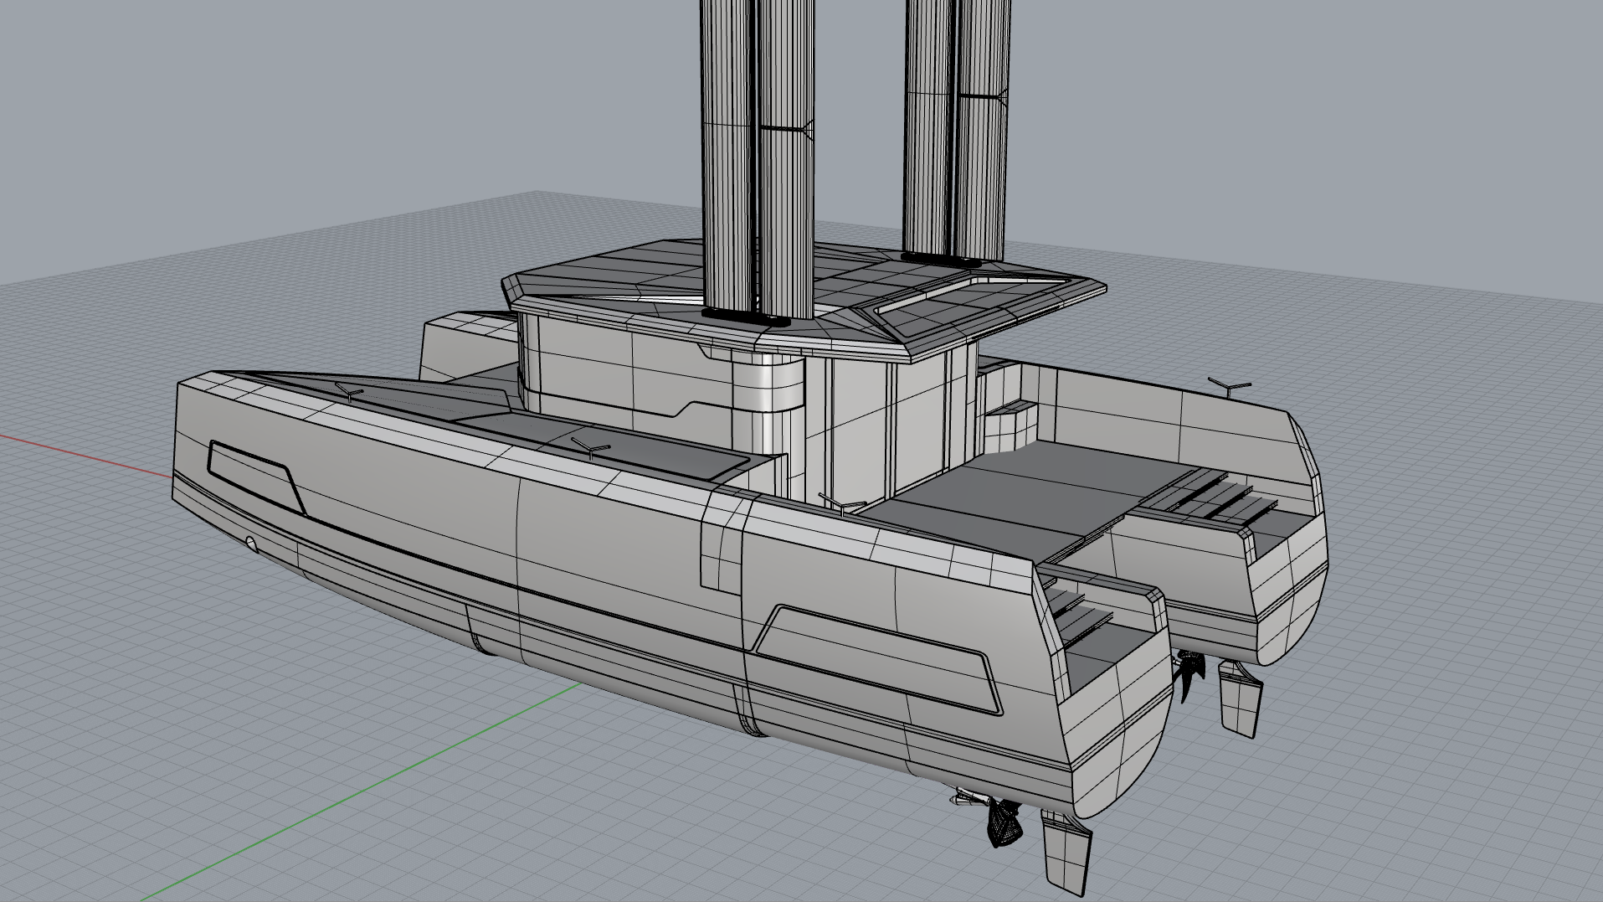Select the small round port near the bow
This screenshot has height=902, width=1603.
point(252,544)
